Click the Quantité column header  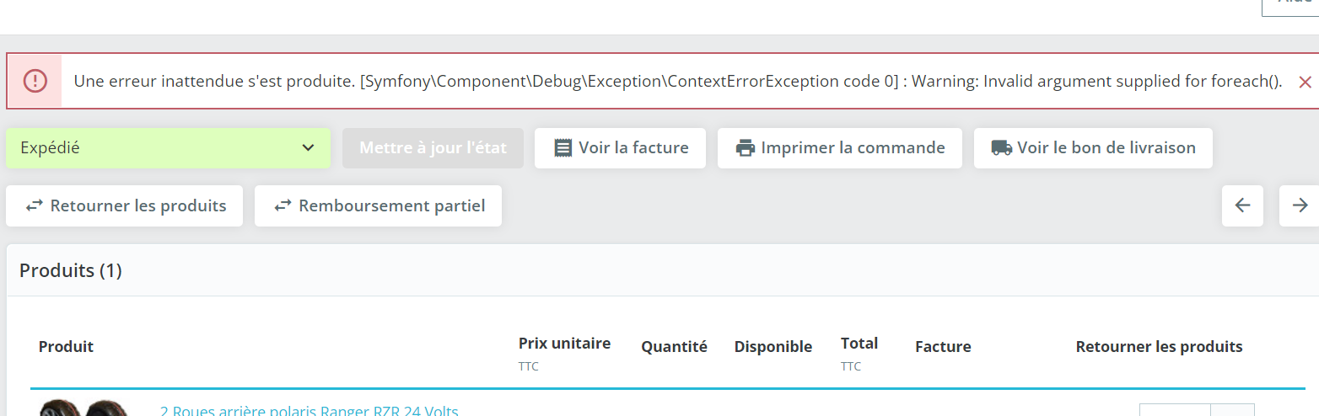click(674, 347)
